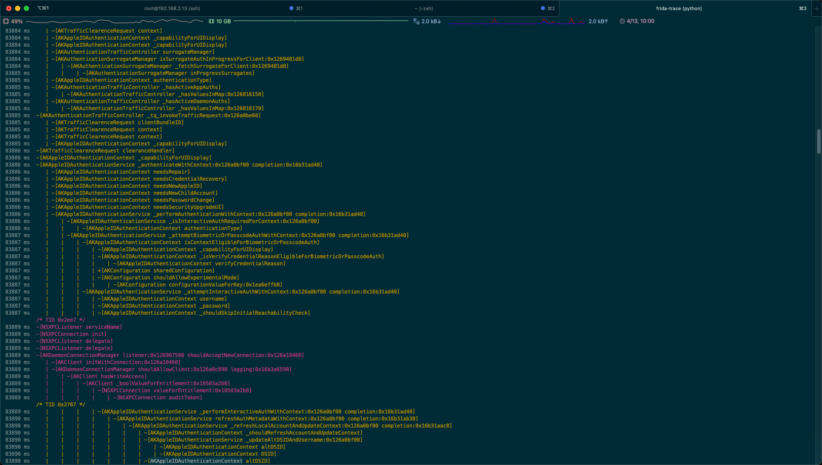Viewport: 822px width, 465px height.
Task: Click the _performAuthenticationWithContext line
Action: pos(208,214)
